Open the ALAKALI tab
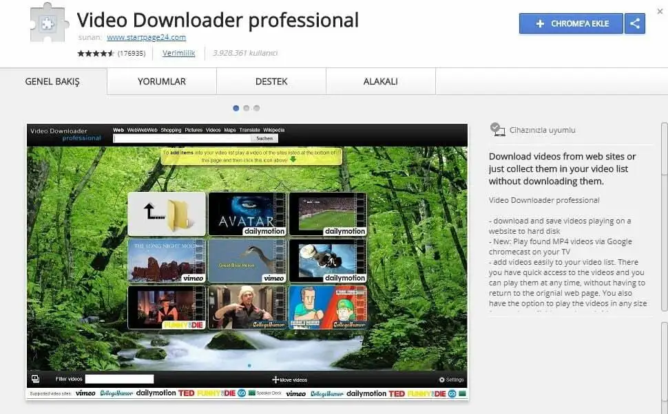This screenshot has width=668, height=414. tap(380, 81)
